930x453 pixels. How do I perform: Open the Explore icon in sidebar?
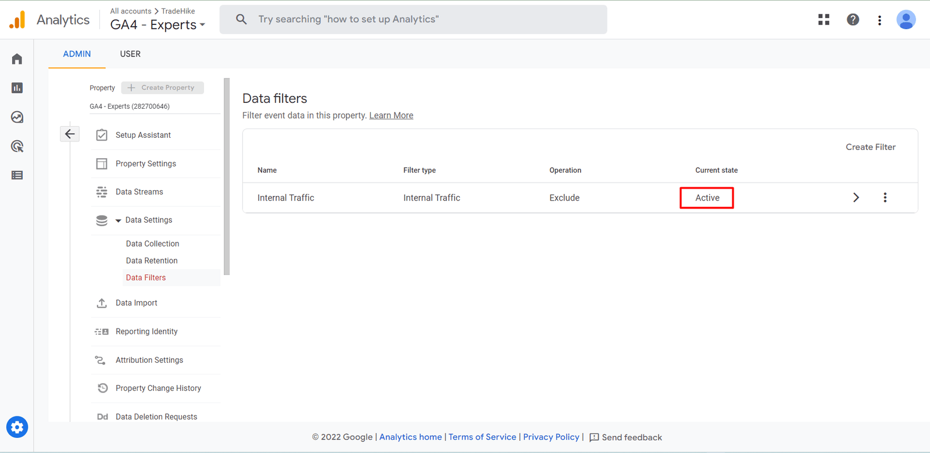click(x=17, y=117)
